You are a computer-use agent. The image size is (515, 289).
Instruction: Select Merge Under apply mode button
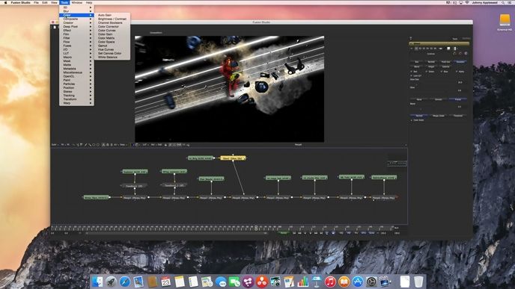[438, 116]
